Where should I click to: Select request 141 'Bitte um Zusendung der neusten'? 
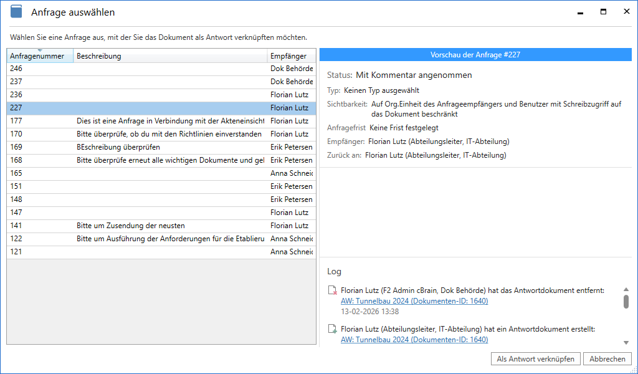[x=161, y=225]
